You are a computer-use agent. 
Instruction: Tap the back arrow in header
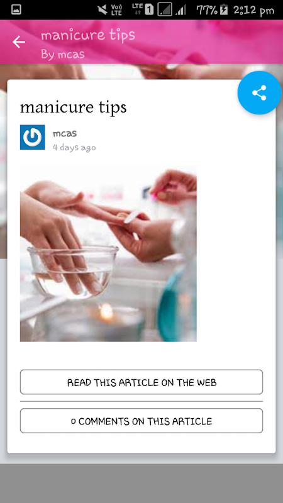[x=19, y=42]
